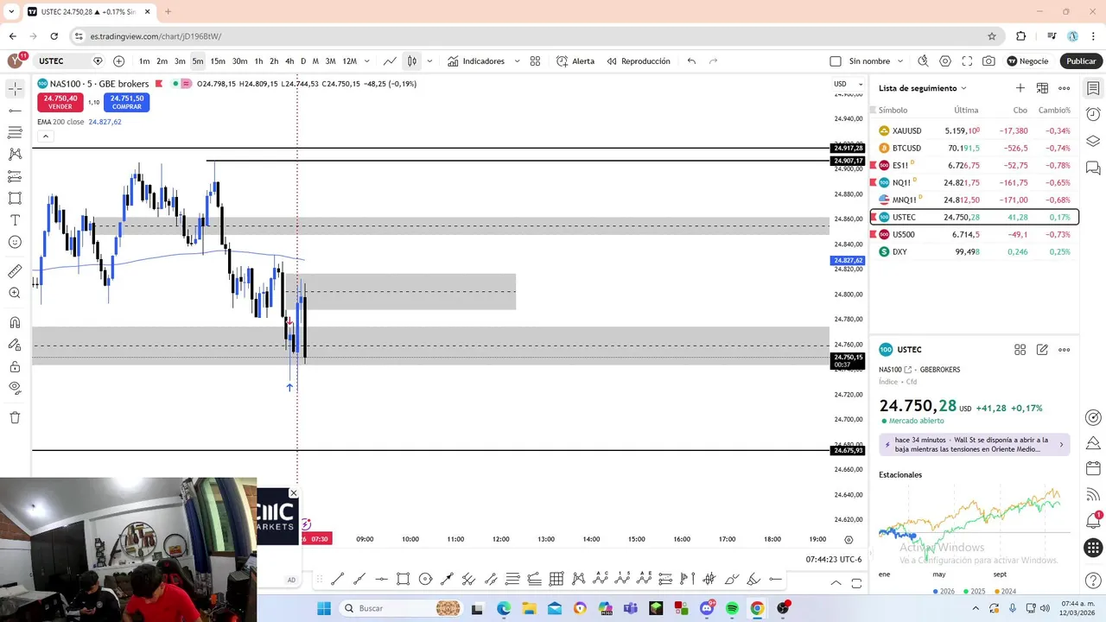Select the ruler measure tool
This screenshot has height=622, width=1106.
pyautogui.click(x=15, y=271)
